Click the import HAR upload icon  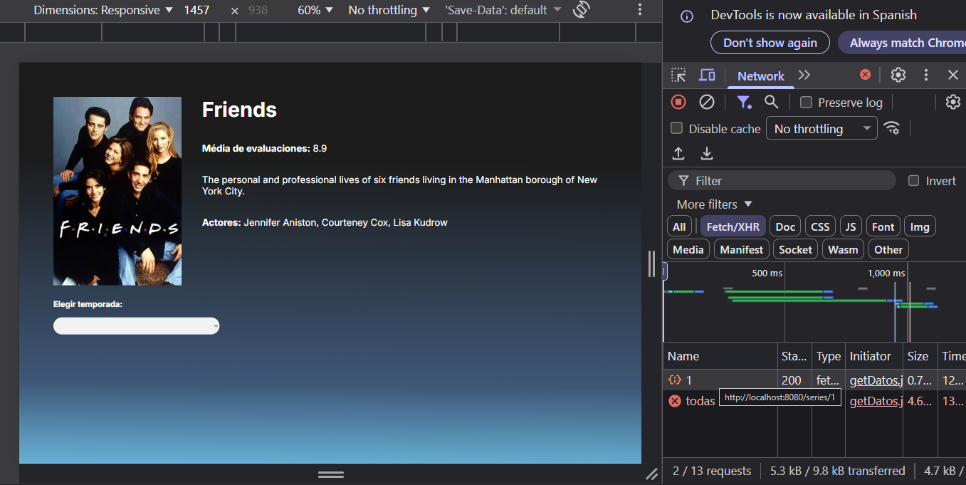678,153
